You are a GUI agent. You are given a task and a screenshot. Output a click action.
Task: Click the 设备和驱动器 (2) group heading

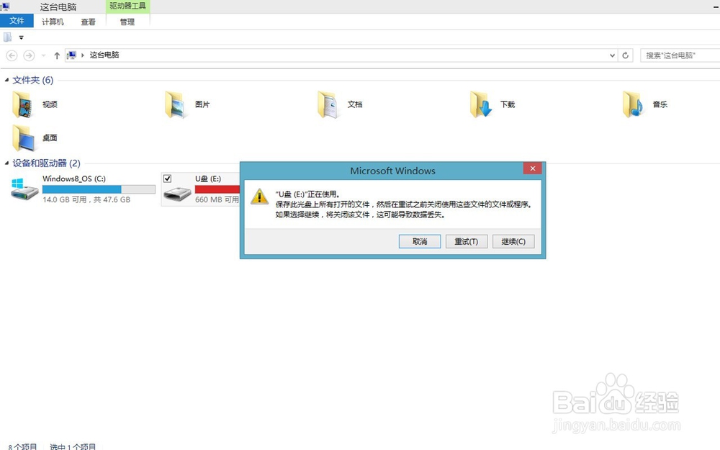click(46, 163)
